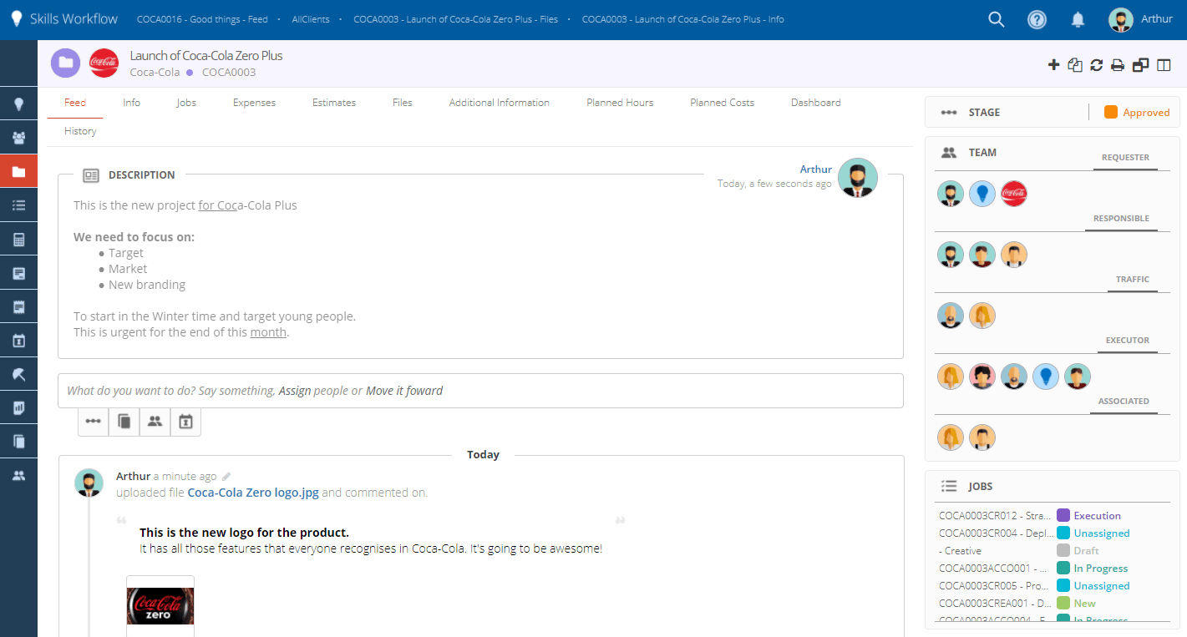Click the pencil edit icon beside Arthur's post
This screenshot has width=1187, height=637.
pos(226,477)
